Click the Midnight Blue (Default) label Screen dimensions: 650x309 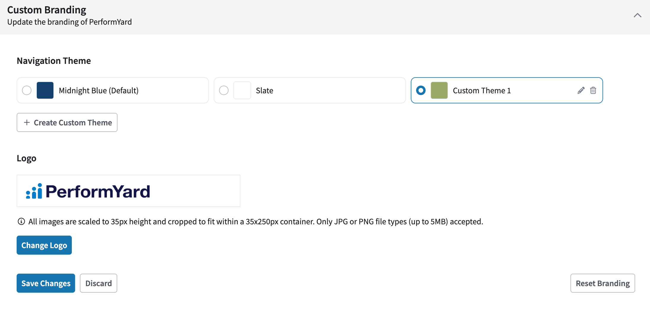point(99,90)
